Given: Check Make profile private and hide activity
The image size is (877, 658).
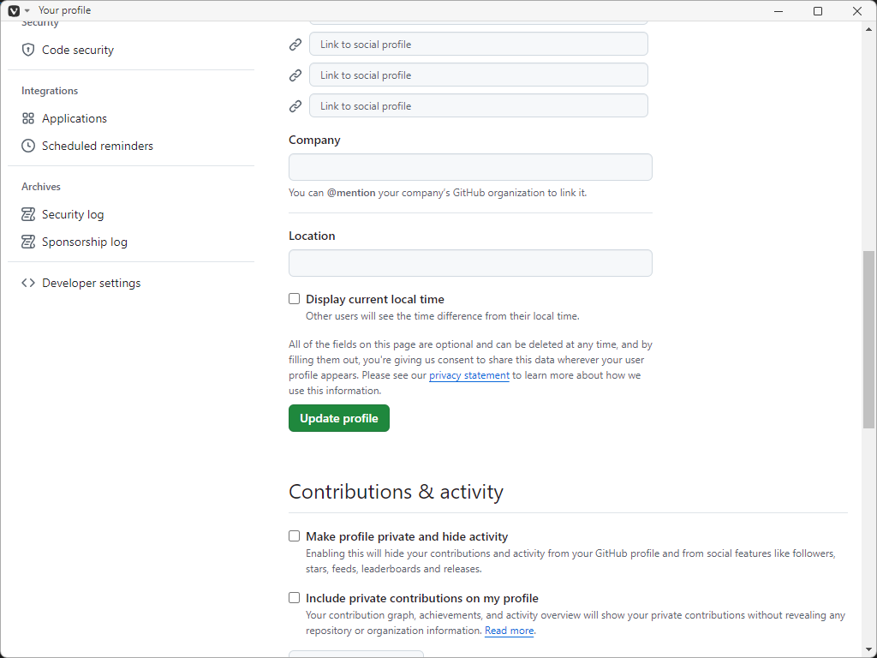Looking at the screenshot, I should click(x=295, y=536).
